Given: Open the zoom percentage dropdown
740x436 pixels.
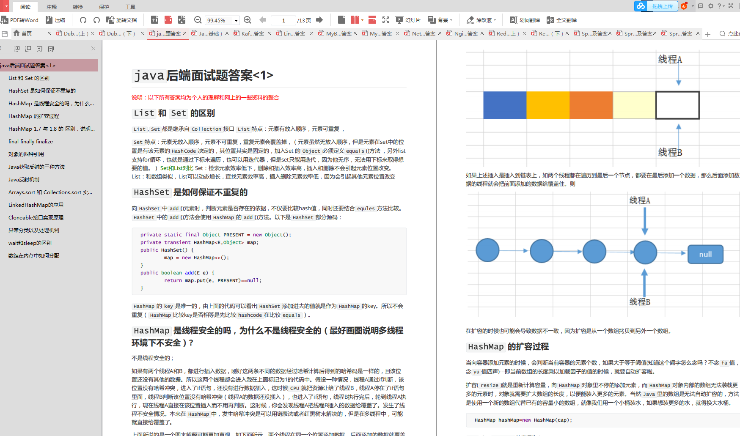Looking at the screenshot, I should [236, 20].
